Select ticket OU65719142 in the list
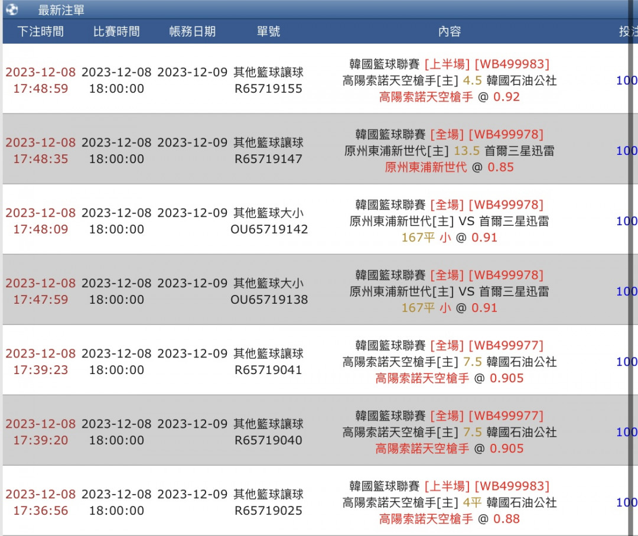The image size is (638, 536). pos(269,229)
